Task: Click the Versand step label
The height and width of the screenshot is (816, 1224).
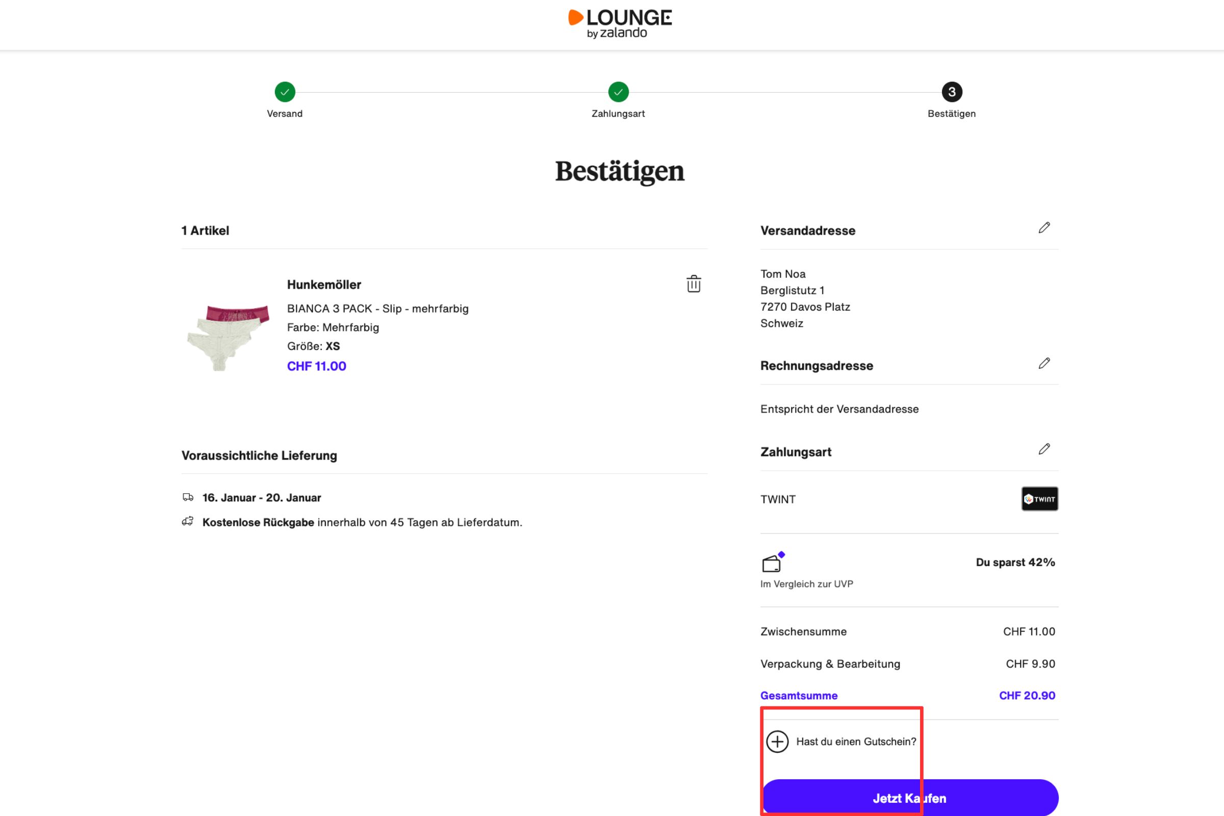Action: 284,113
